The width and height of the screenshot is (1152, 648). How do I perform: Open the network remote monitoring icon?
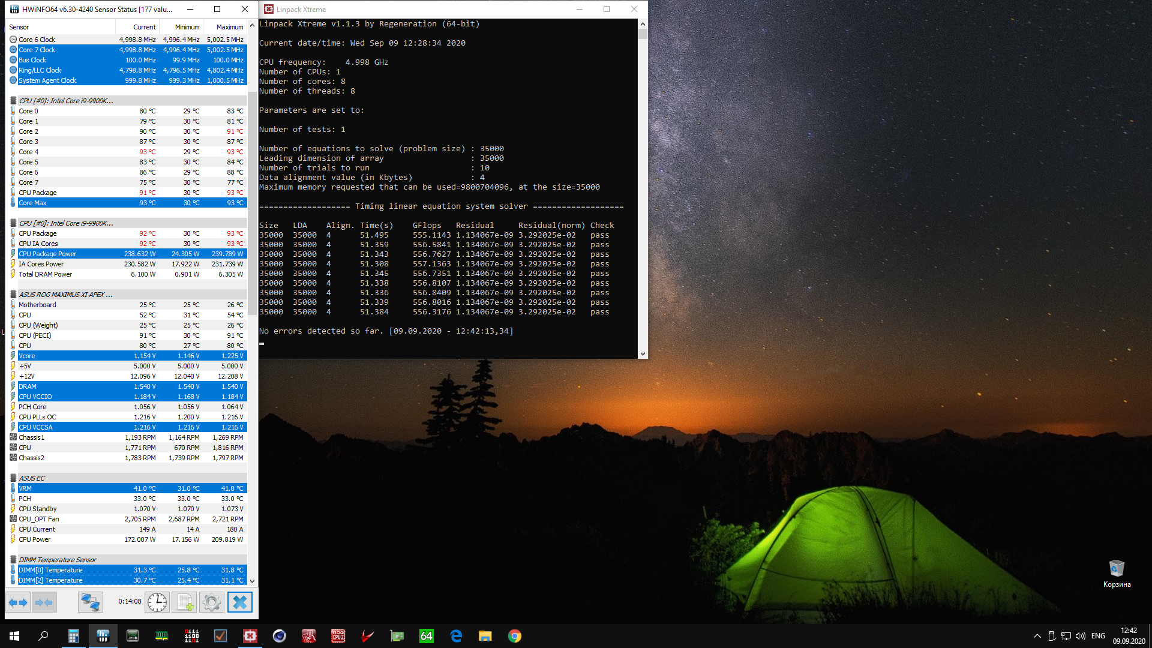tap(91, 602)
